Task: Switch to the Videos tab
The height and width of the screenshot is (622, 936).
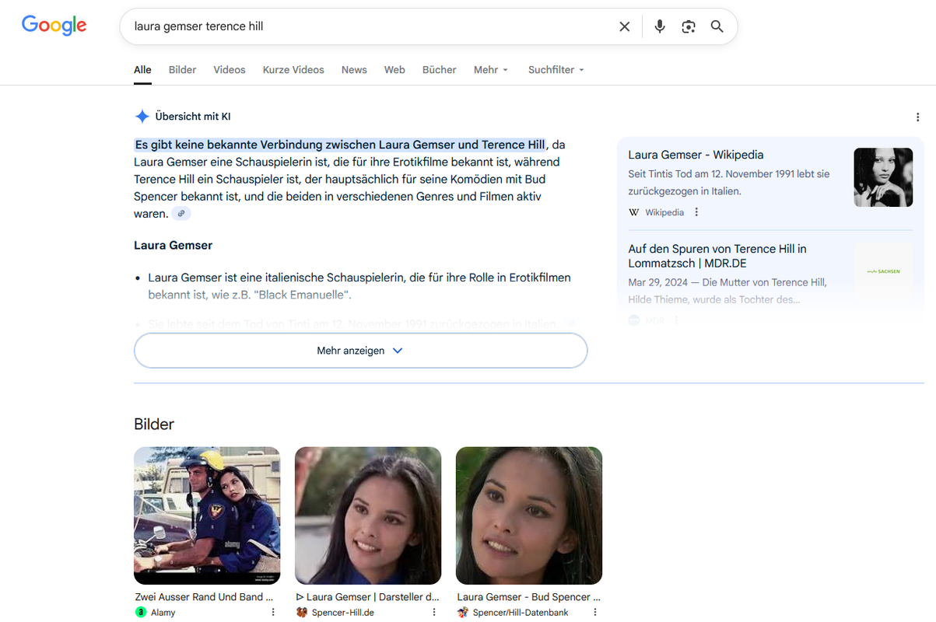Action: click(x=230, y=70)
